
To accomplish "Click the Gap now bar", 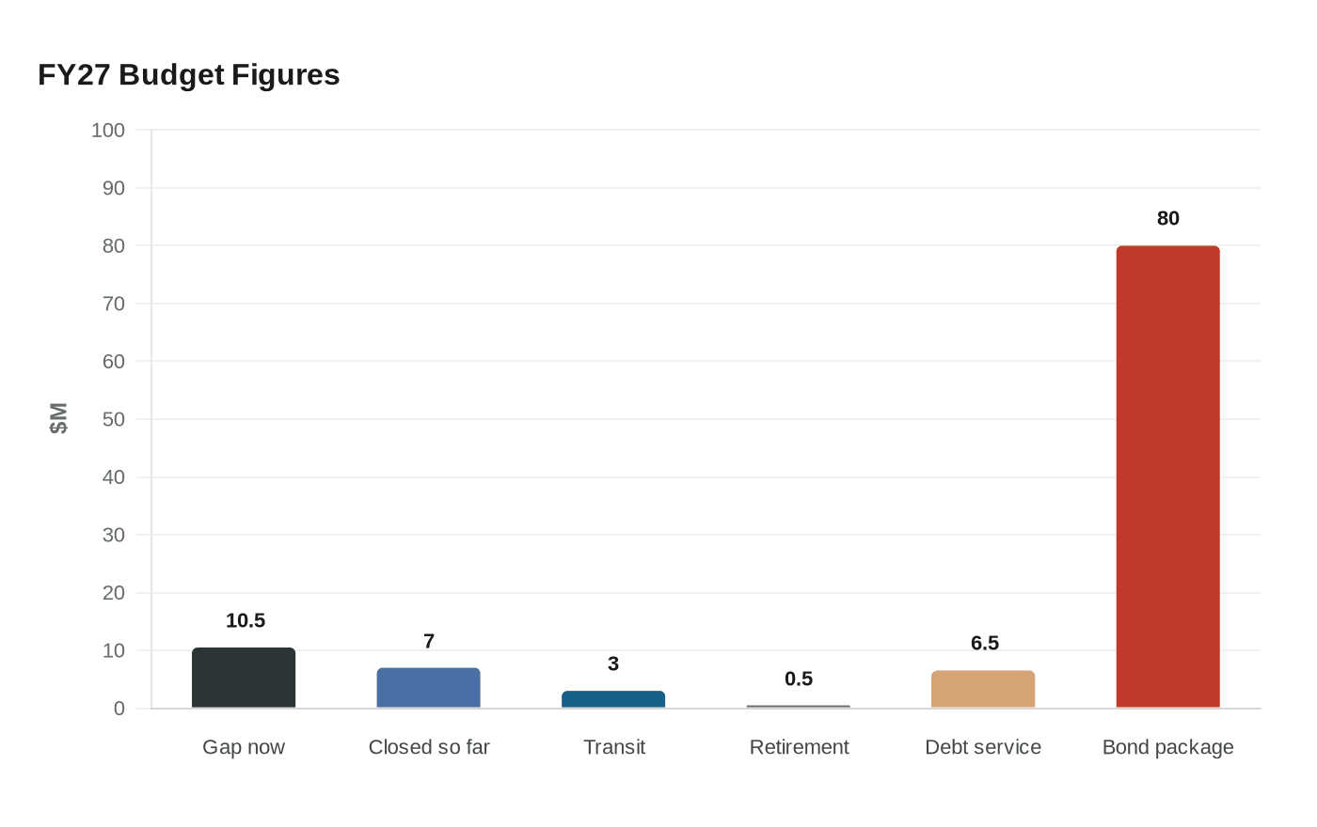I will coord(244,679).
